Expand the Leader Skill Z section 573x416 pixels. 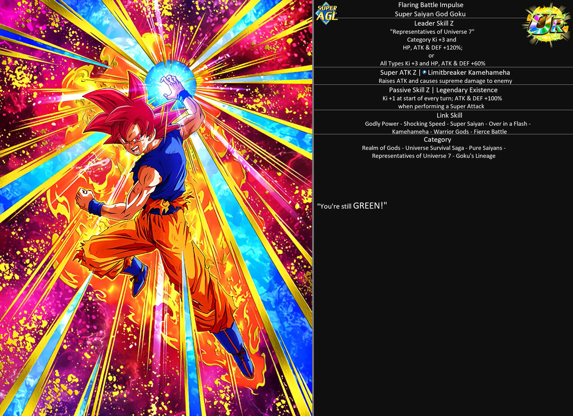434,23
